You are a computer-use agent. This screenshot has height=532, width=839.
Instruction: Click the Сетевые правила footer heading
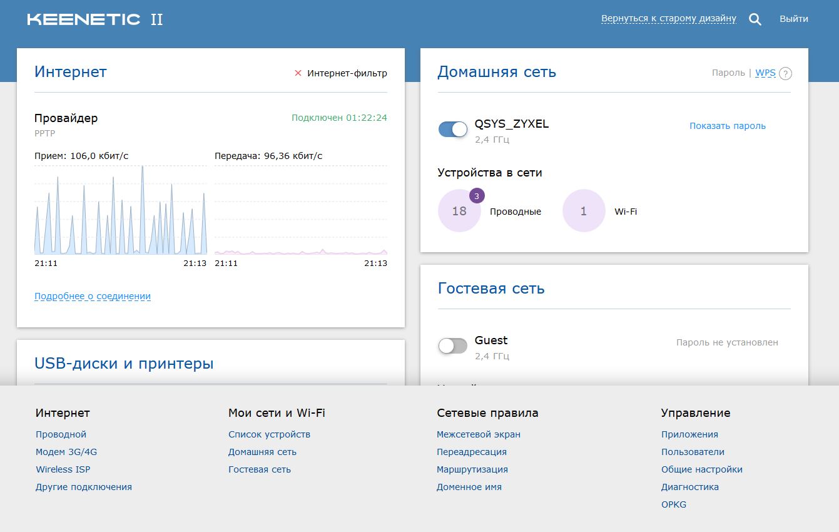click(487, 413)
